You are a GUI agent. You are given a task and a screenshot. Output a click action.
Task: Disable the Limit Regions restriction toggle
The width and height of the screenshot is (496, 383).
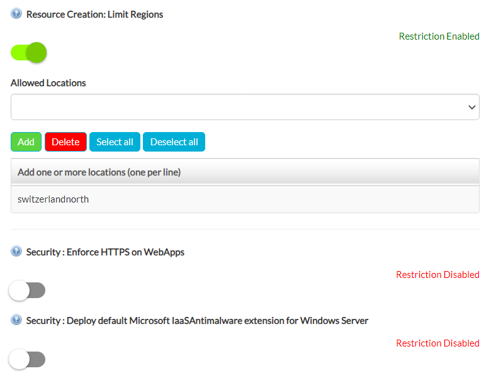(x=28, y=52)
